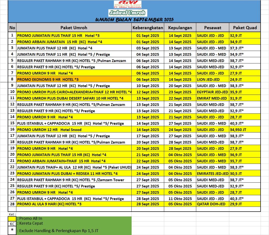
Task: Select the '36,9 JT' price cell
Action: [245, 155]
